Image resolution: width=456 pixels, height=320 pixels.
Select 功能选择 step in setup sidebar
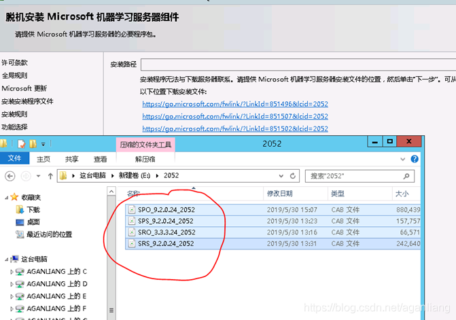(x=14, y=127)
